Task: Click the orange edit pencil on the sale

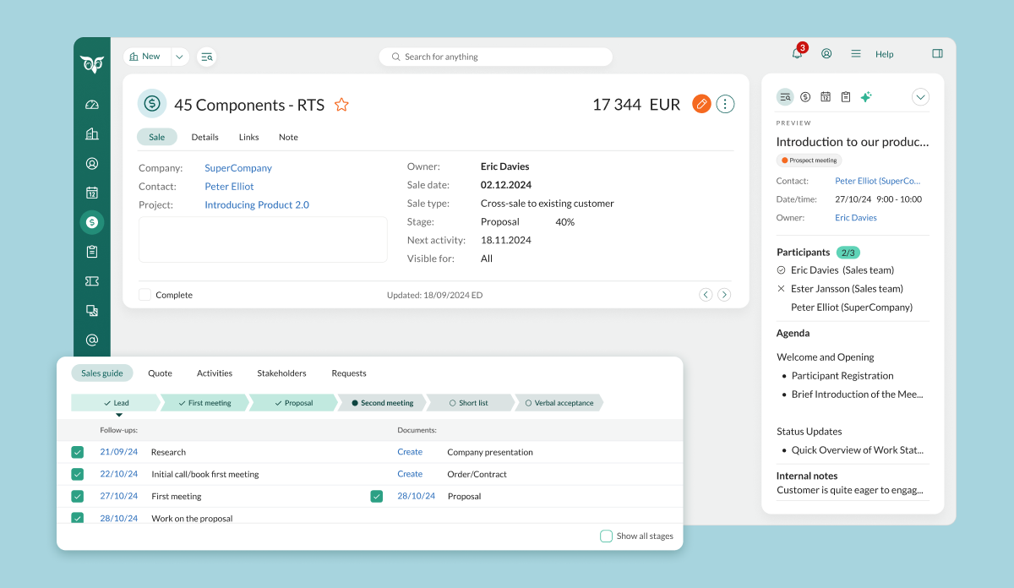Action: tap(701, 104)
